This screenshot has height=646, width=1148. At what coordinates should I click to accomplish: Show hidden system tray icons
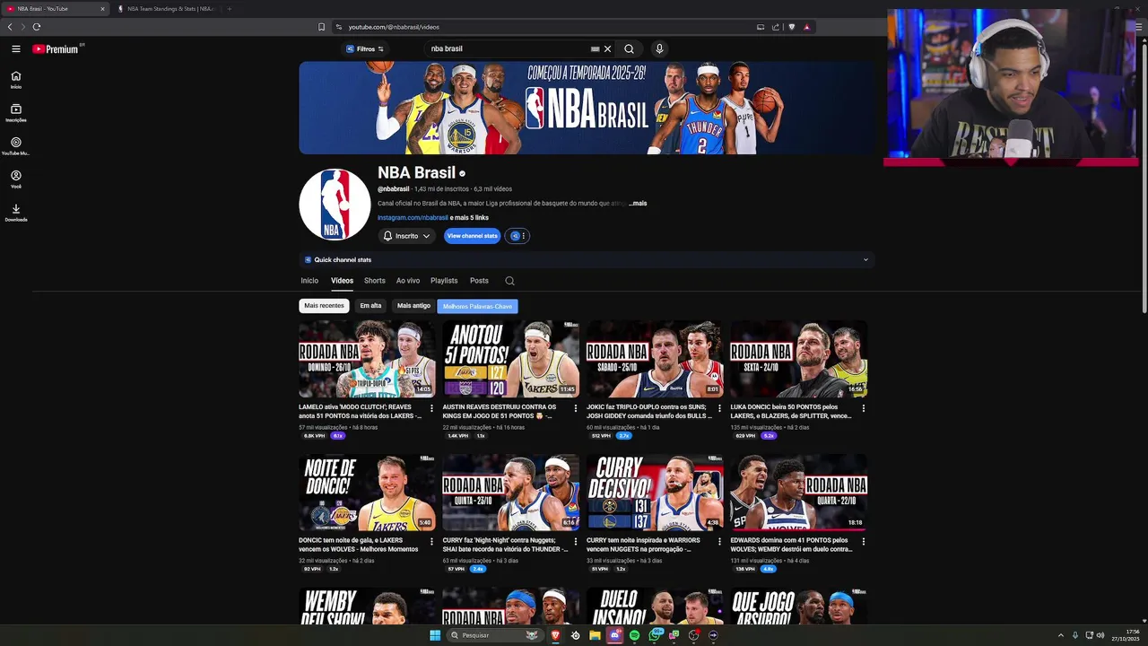click(x=1061, y=635)
